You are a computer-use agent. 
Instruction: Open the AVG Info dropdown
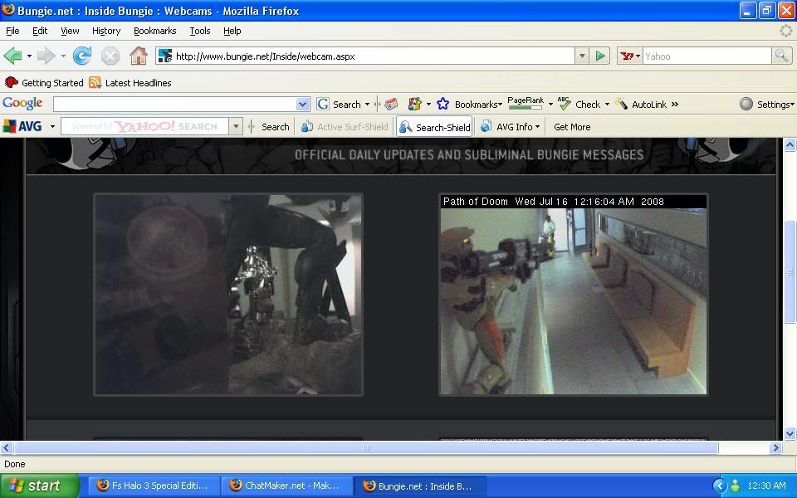pyautogui.click(x=511, y=126)
